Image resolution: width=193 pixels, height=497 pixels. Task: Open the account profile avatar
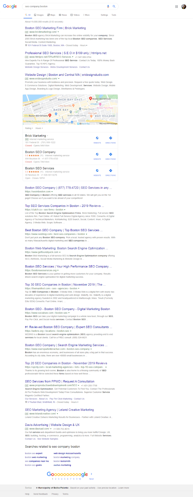click(184, 7)
